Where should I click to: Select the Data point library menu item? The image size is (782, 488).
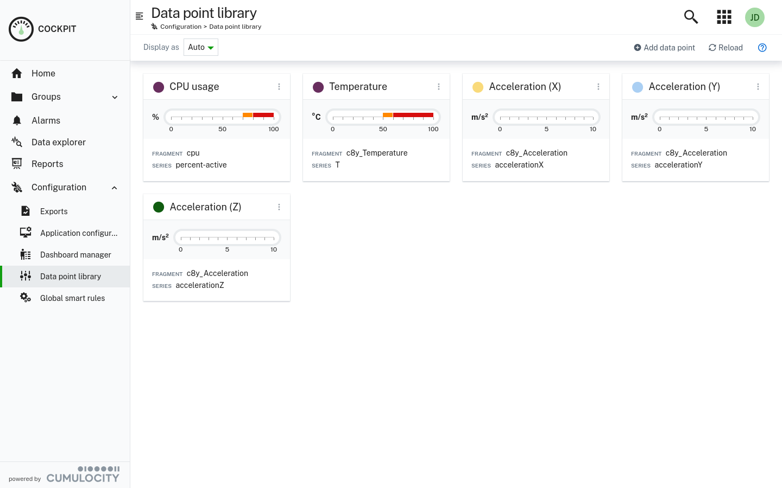click(71, 277)
